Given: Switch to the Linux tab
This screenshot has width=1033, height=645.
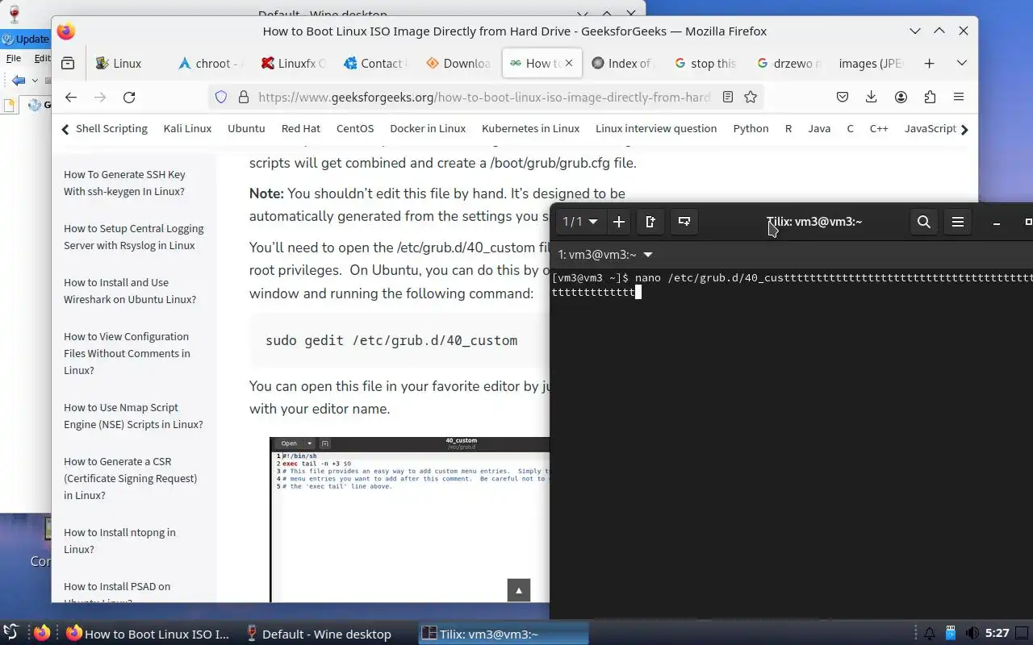Looking at the screenshot, I should [127, 63].
